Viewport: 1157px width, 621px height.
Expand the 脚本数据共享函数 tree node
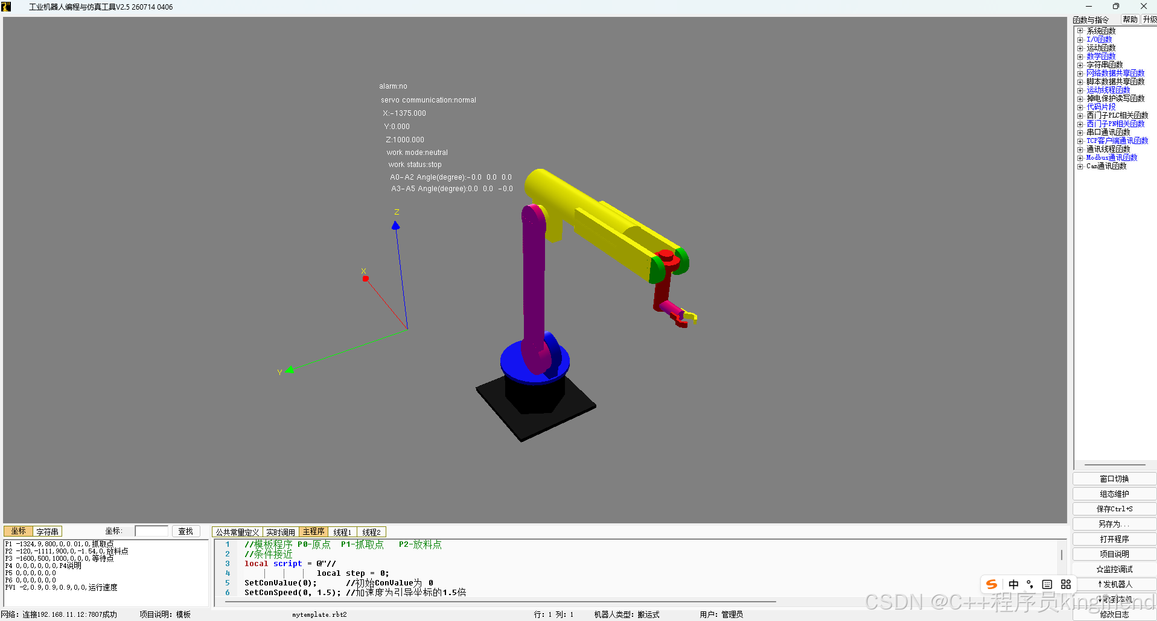click(x=1080, y=81)
